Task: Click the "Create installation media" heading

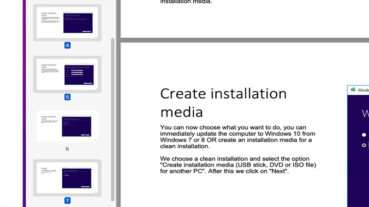Action: point(223,102)
